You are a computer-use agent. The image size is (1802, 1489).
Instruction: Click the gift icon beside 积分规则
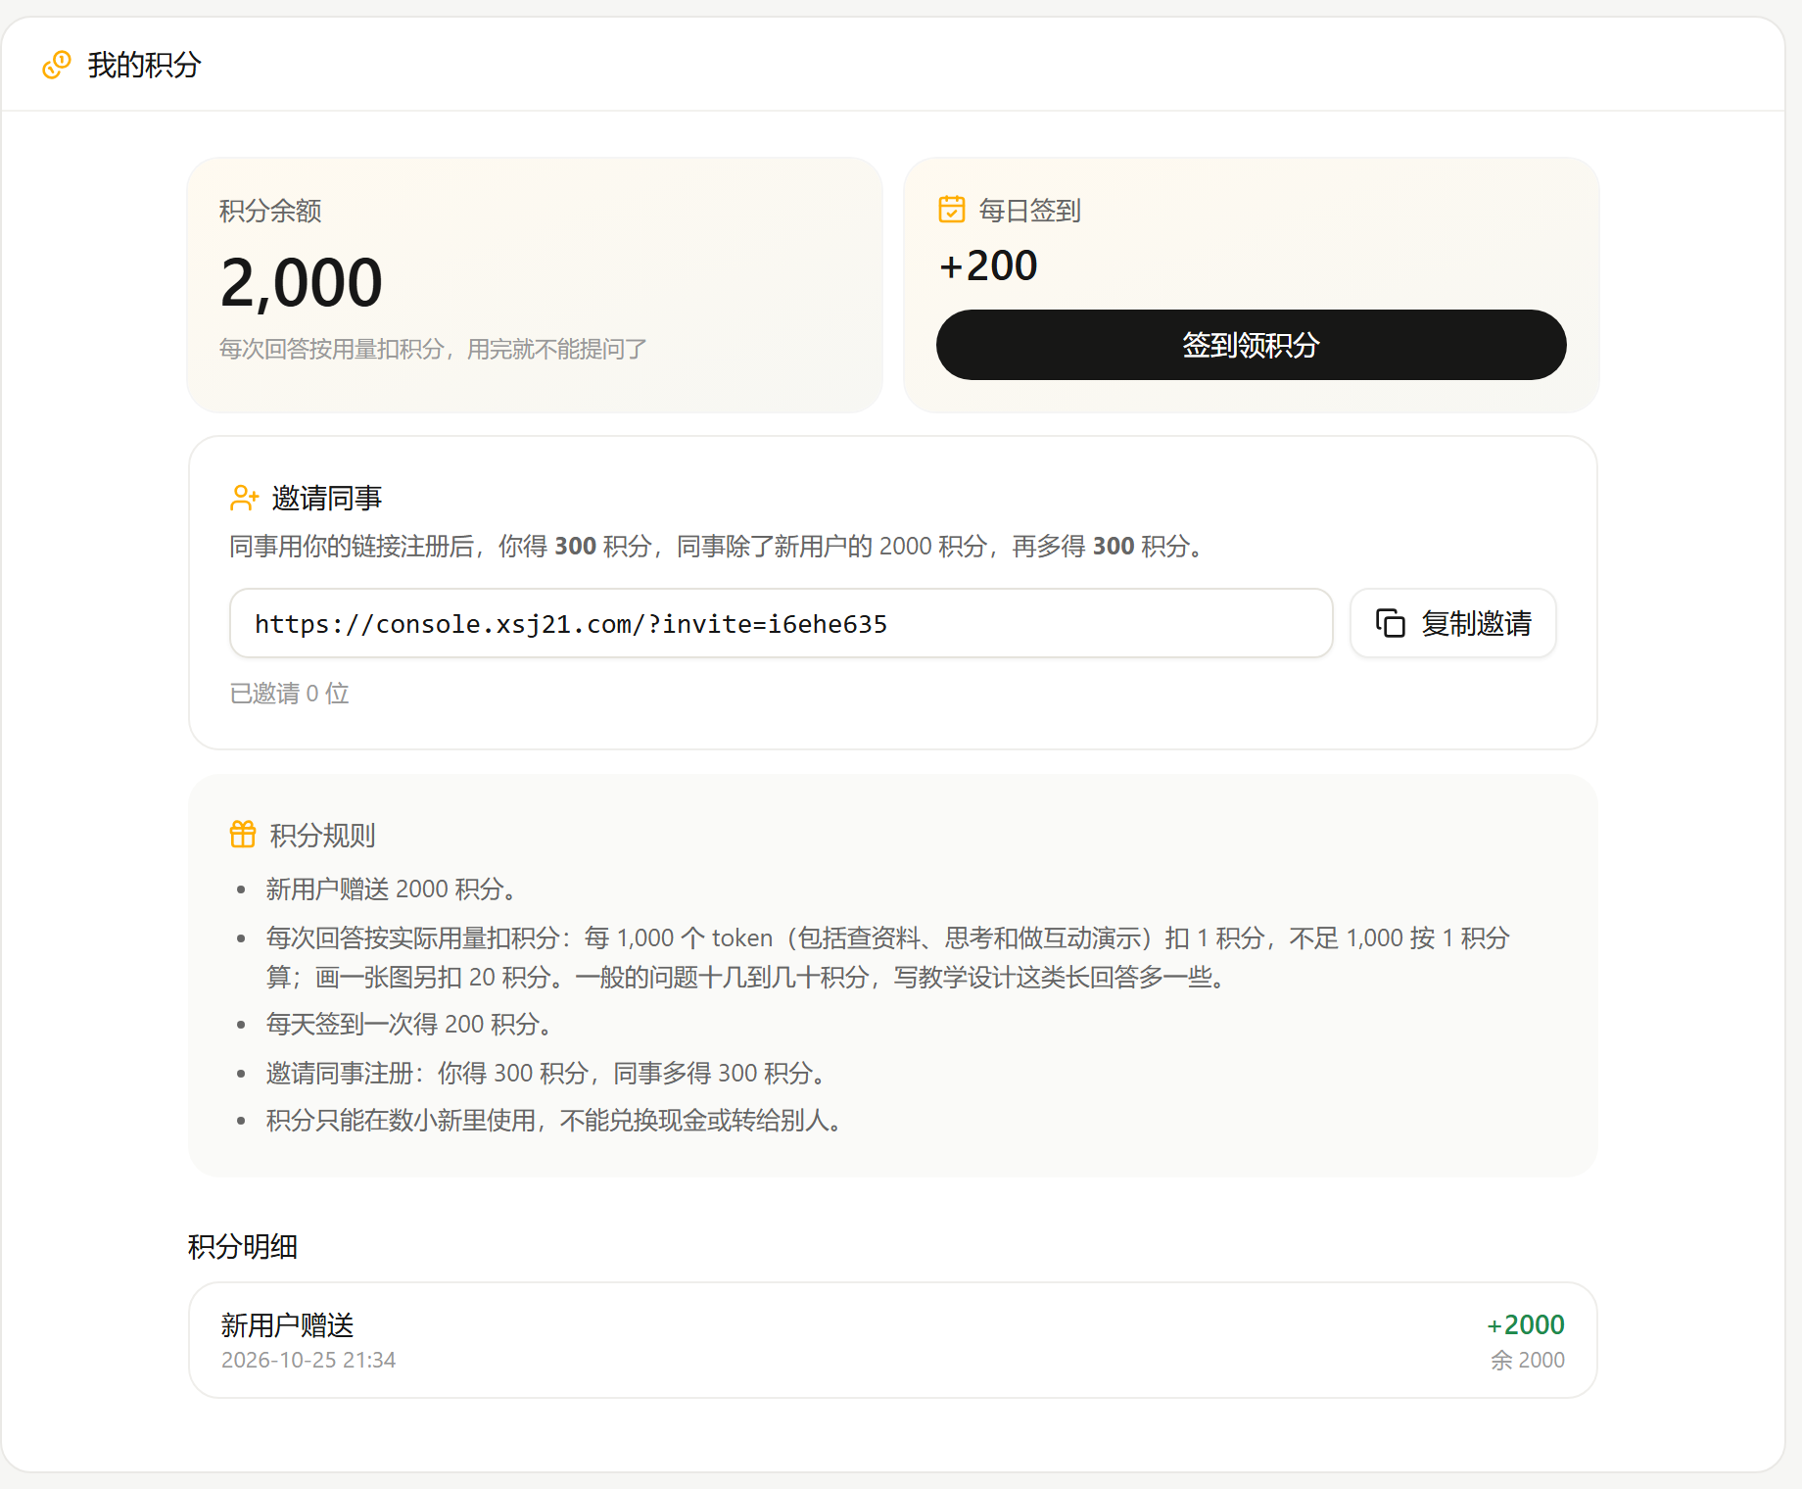pos(243,835)
